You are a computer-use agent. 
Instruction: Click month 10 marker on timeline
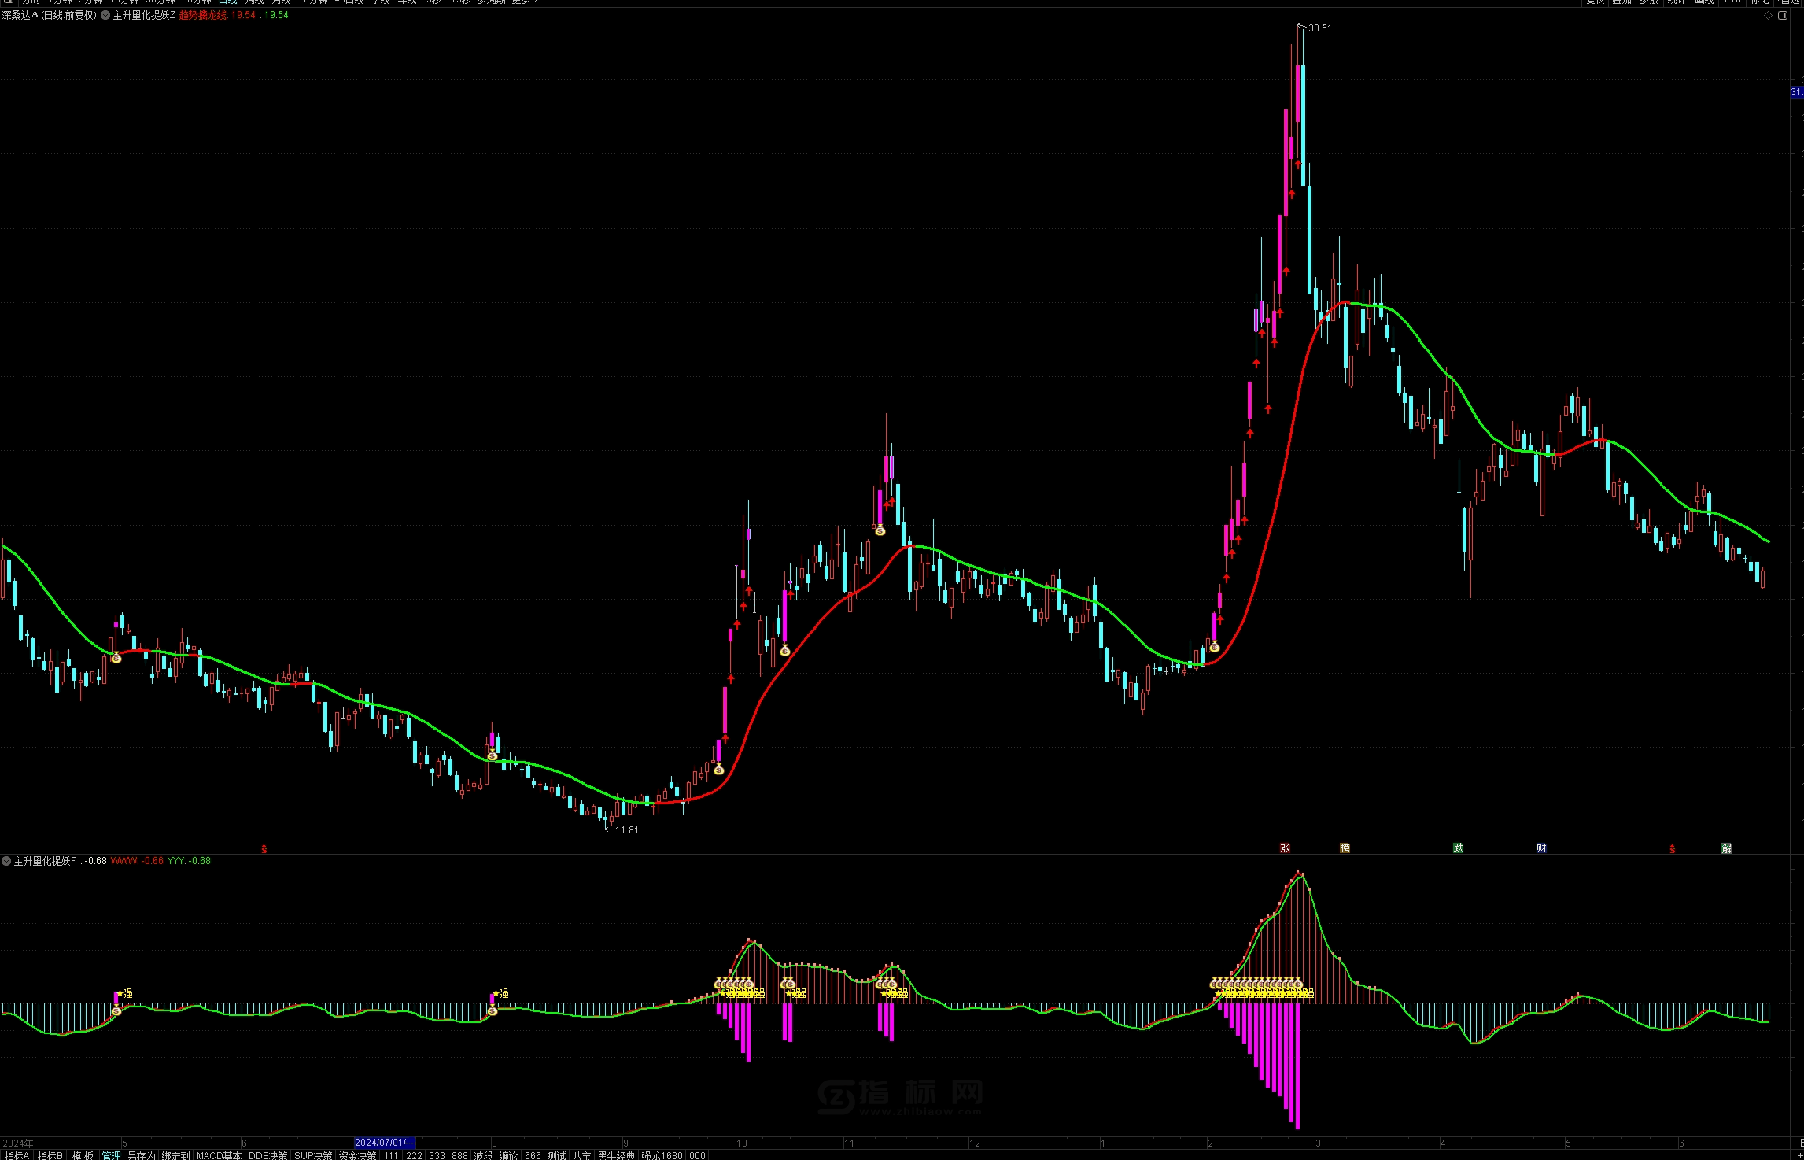click(741, 1143)
